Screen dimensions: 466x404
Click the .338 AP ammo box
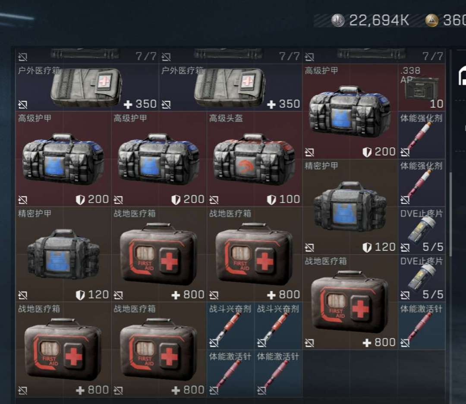point(422,88)
